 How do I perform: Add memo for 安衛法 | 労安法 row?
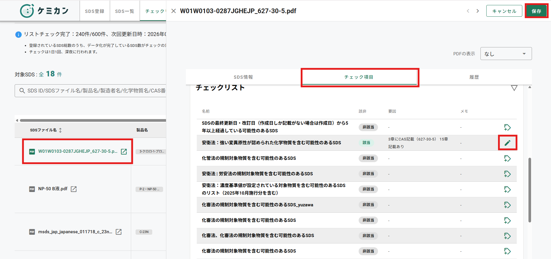coord(507,174)
